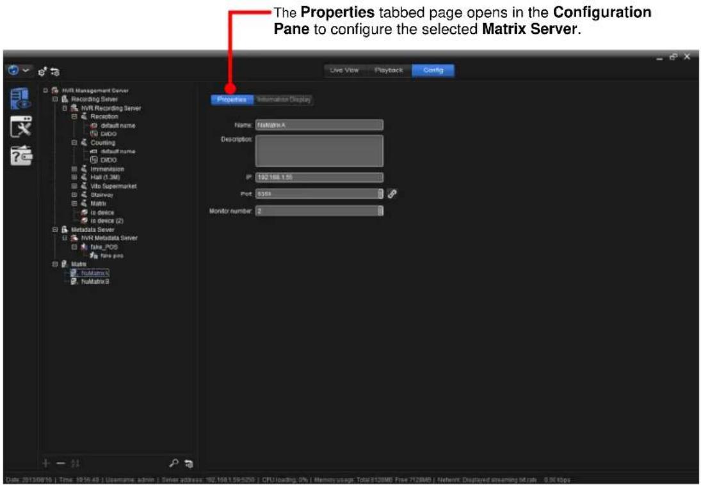The height and width of the screenshot is (485, 701).
Task: Collapse the Counting camera node
Action: coord(74,142)
